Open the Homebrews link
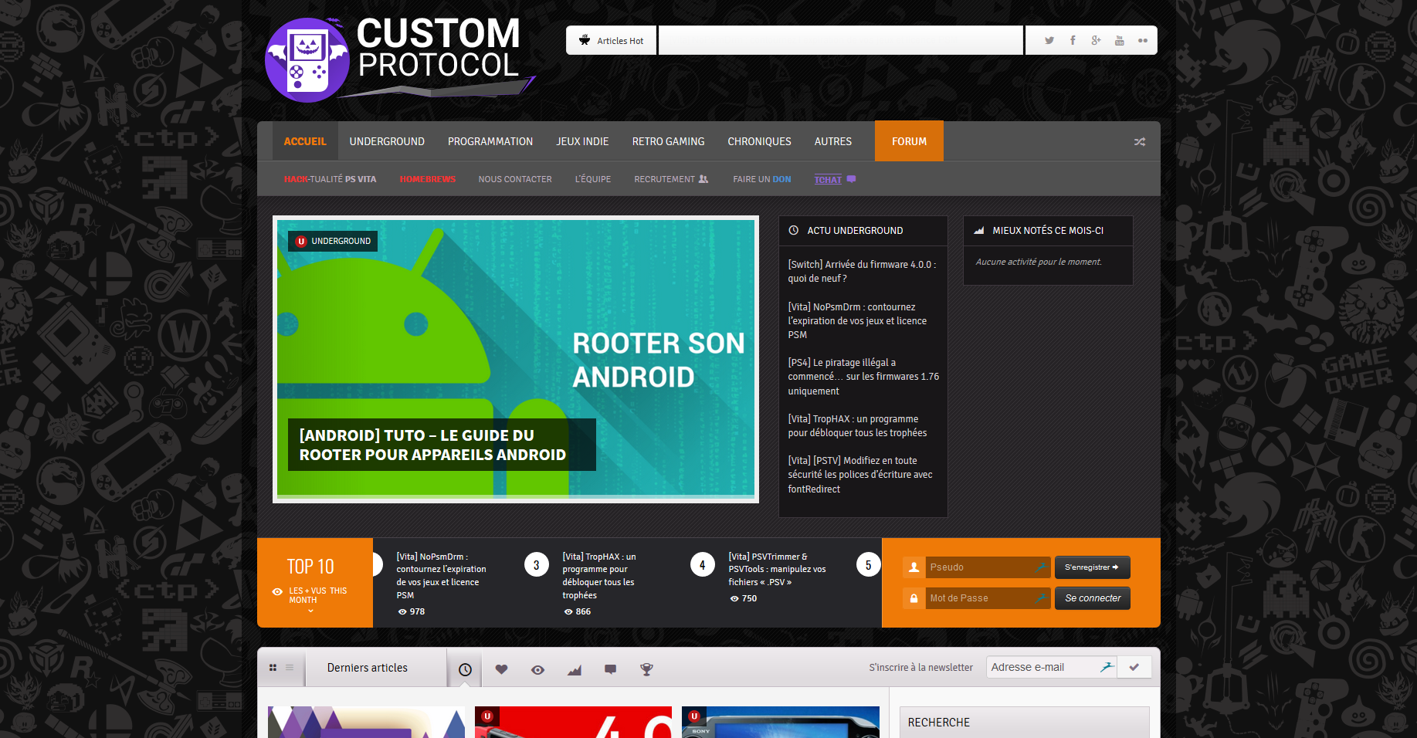Image resolution: width=1417 pixels, height=738 pixels. [x=427, y=179]
